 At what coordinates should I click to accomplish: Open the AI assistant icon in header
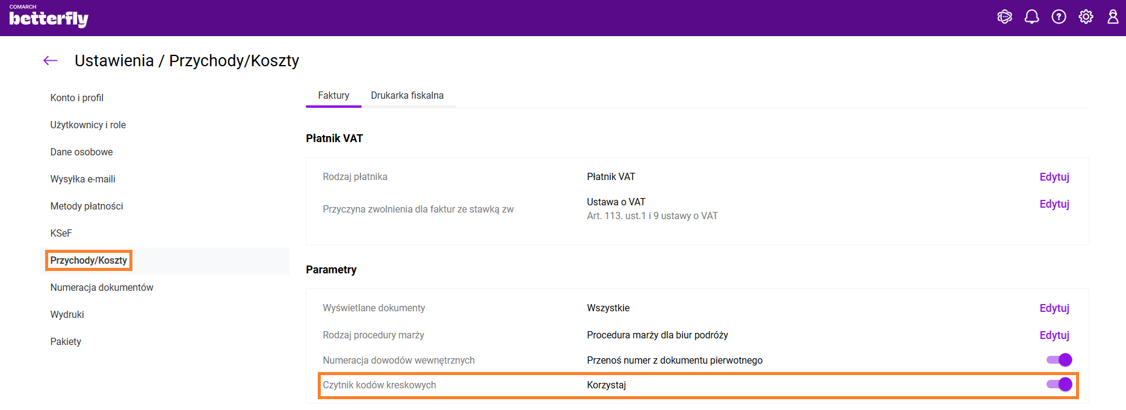[x=1004, y=17]
